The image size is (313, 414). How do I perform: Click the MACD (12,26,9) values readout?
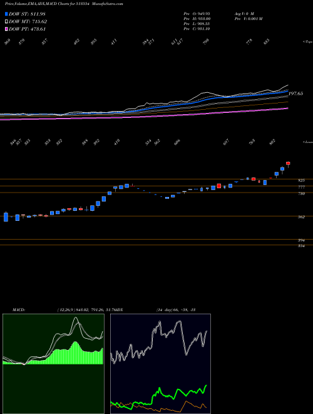pyautogui.click(x=86, y=310)
